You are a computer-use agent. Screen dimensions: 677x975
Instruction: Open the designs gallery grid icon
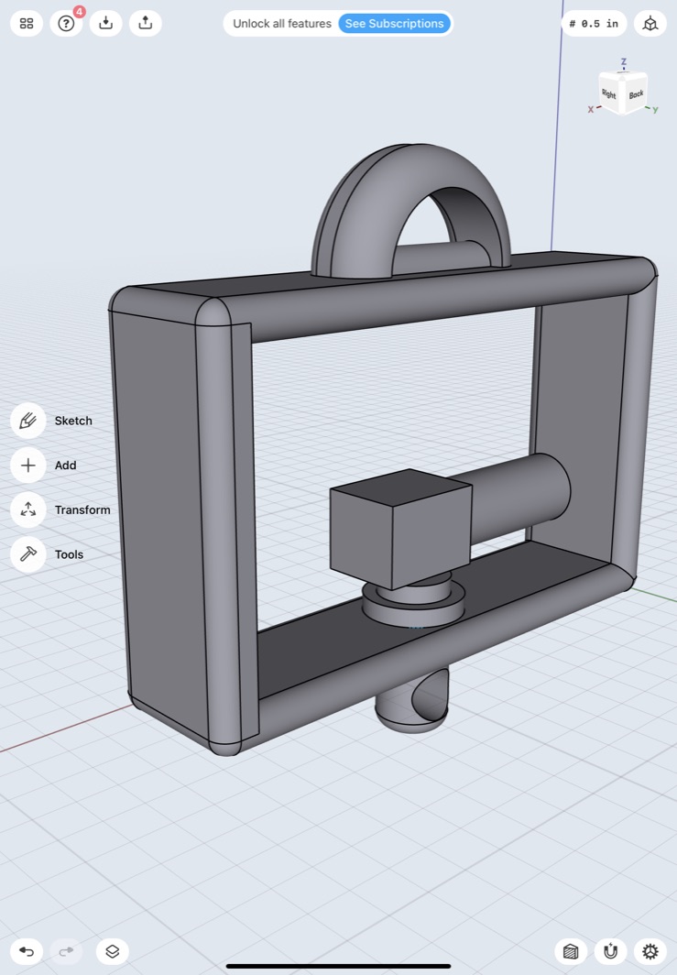[x=27, y=24]
